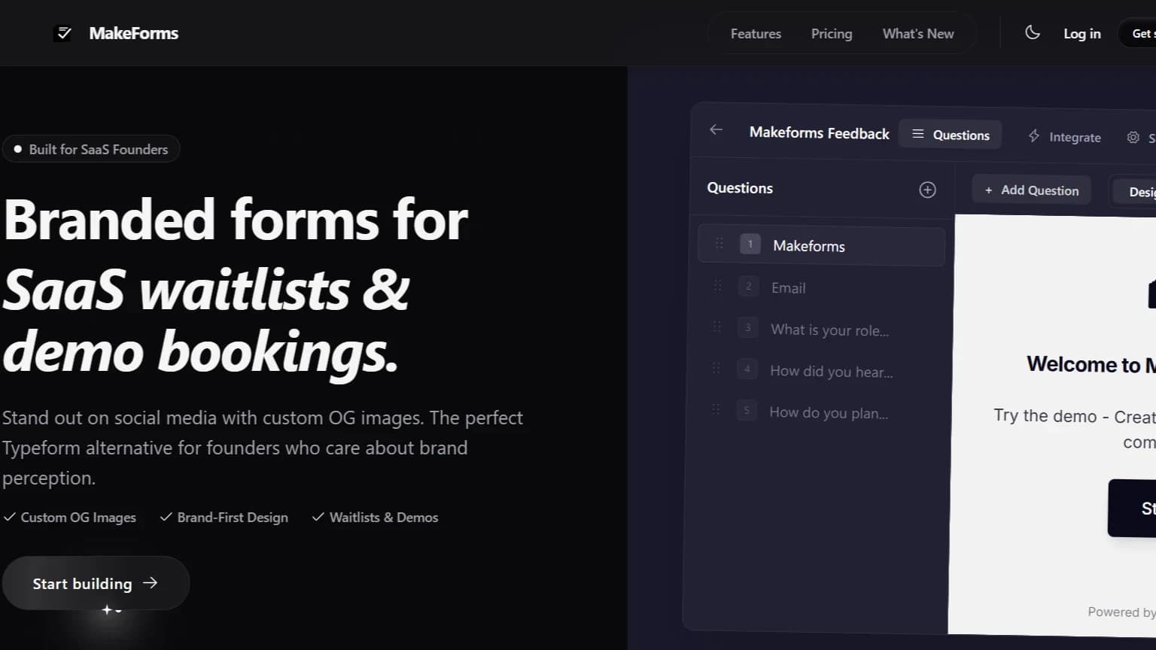Click the plus icon beside Questions header
The height and width of the screenshot is (650, 1156).
click(x=927, y=190)
